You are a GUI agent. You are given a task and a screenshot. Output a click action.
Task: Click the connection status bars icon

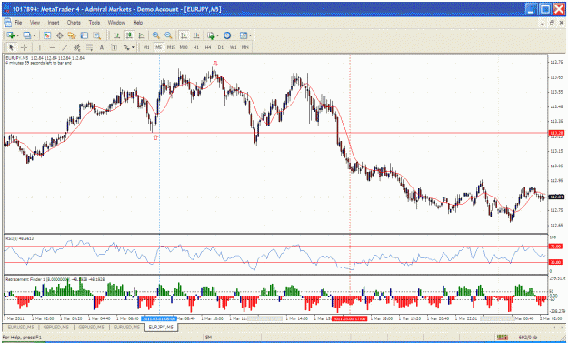pyautogui.click(x=502, y=338)
